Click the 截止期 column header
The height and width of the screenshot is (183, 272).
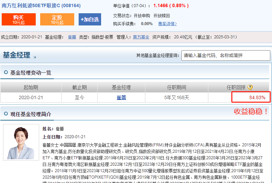click(x=79, y=87)
